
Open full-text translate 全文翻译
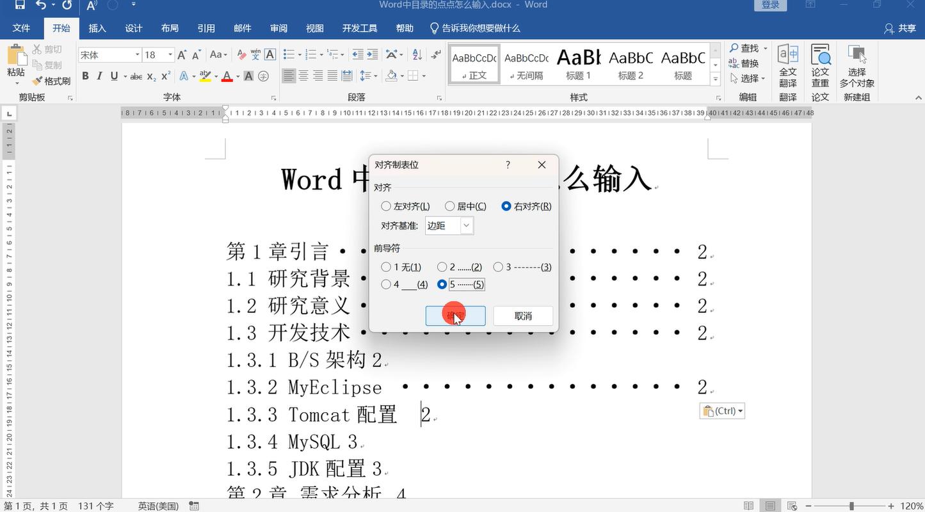click(787, 67)
